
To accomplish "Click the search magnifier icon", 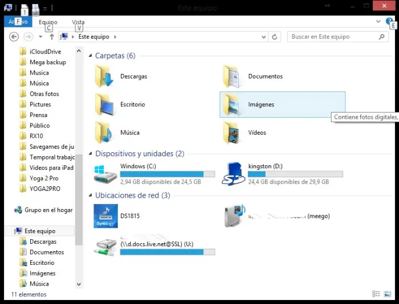I will point(381,37).
